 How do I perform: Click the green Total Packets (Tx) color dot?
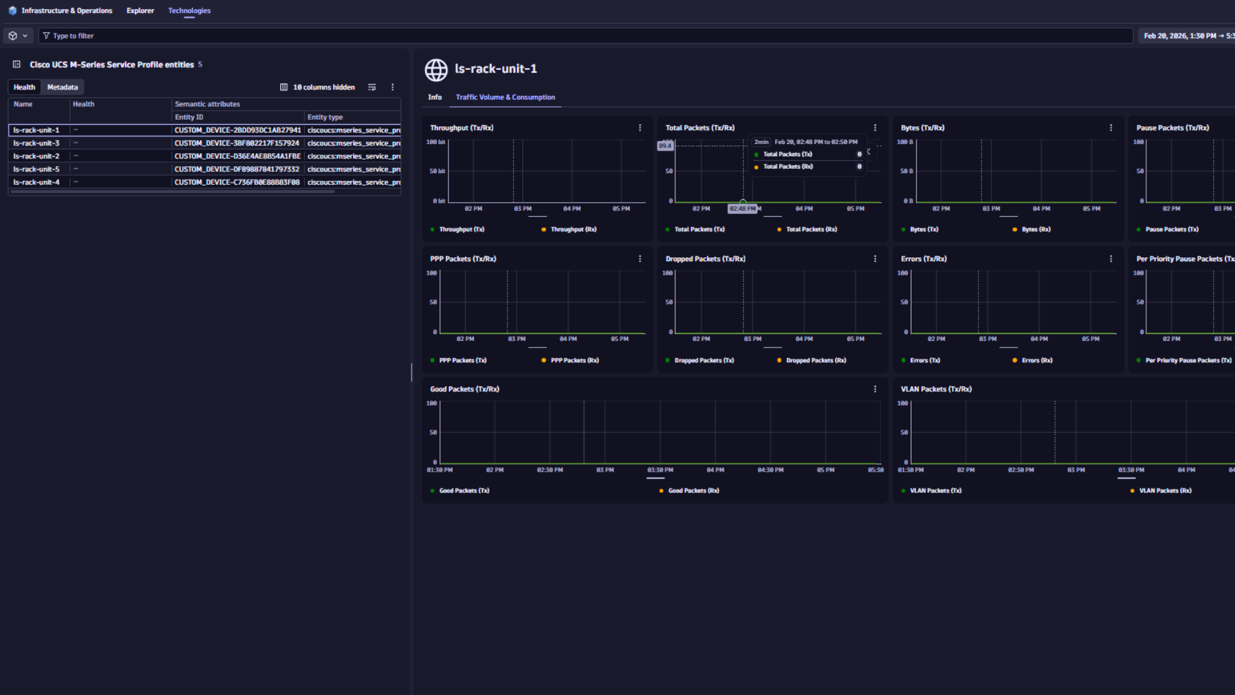(x=756, y=154)
